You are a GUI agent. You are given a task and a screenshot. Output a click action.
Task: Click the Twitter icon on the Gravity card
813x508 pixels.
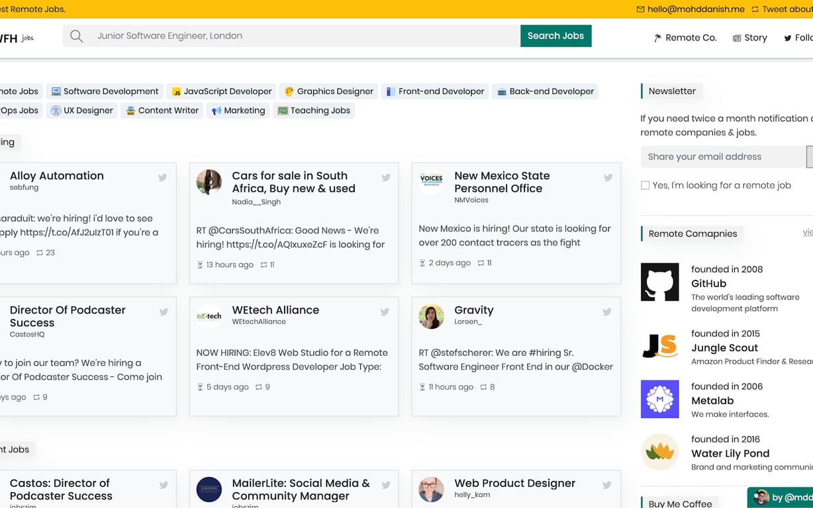(606, 312)
